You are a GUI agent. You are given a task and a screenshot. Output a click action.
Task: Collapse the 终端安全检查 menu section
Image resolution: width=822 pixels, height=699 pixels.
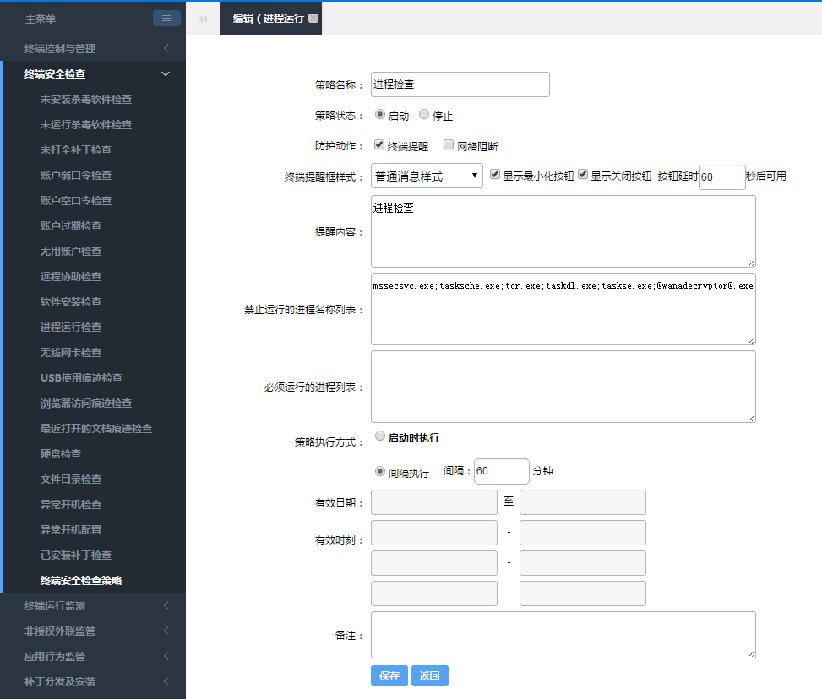coord(93,73)
